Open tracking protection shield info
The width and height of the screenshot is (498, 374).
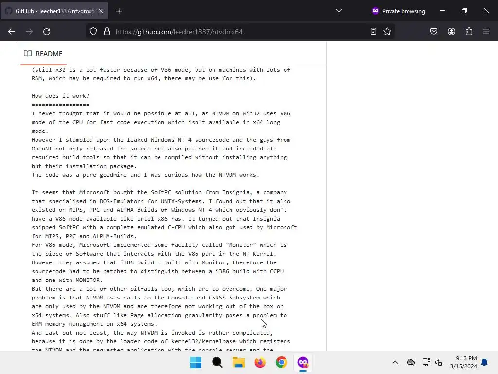(93, 32)
